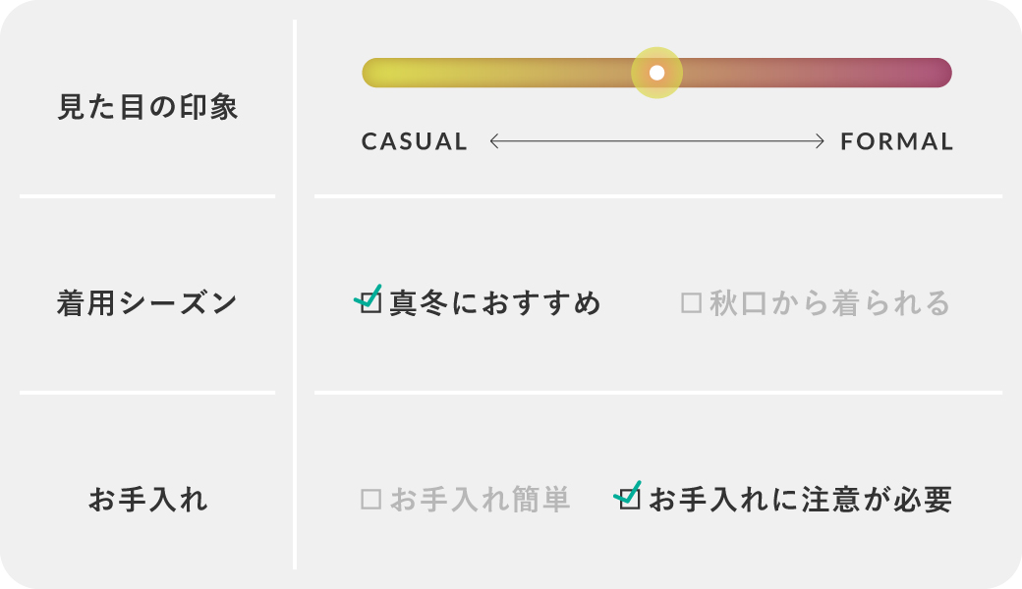Screen dimensions: 1022x589
Task: Toggle the checked 真冬におすすめ checkbox
Action: 370,302
